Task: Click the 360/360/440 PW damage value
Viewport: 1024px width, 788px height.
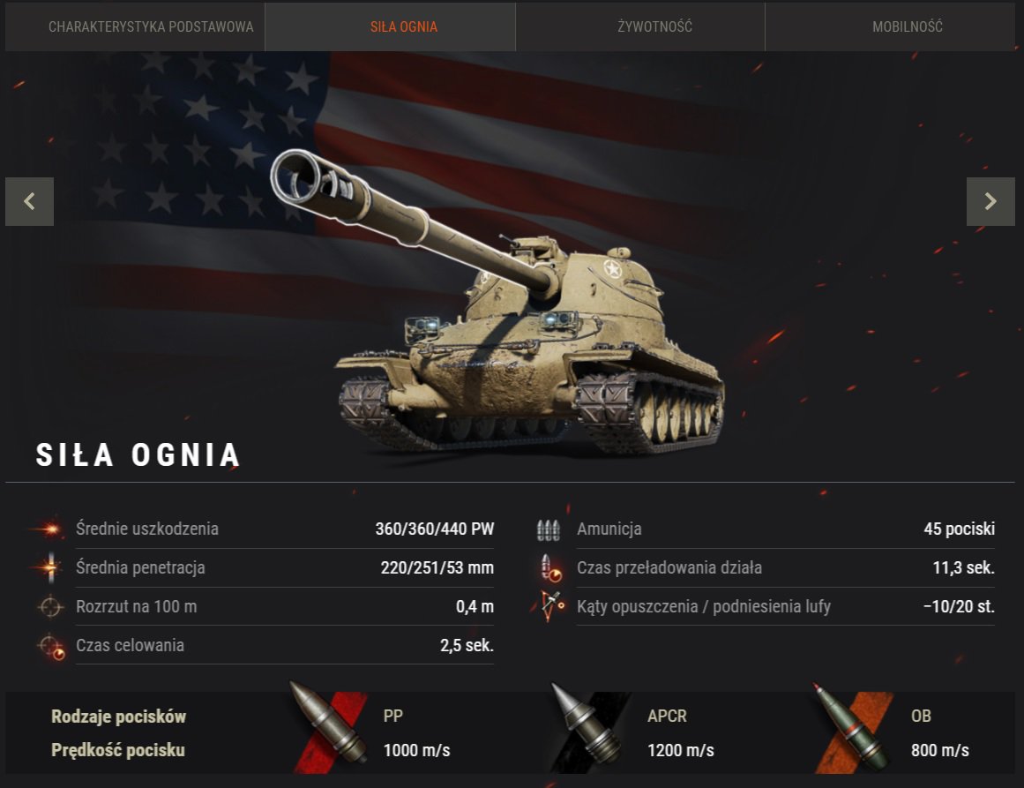Action: (x=434, y=529)
